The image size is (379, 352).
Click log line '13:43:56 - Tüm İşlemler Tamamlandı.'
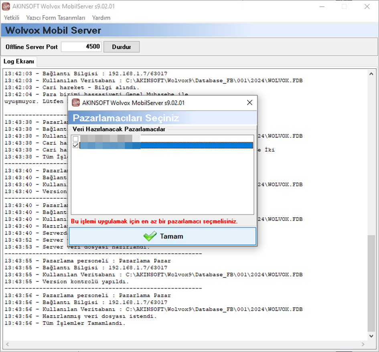click(65, 323)
